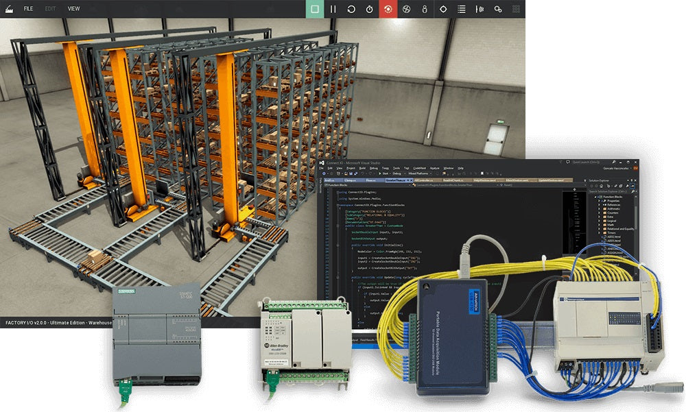Click the fan-shaped actuators icon
This screenshot has height=412, width=686.
click(406, 9)
